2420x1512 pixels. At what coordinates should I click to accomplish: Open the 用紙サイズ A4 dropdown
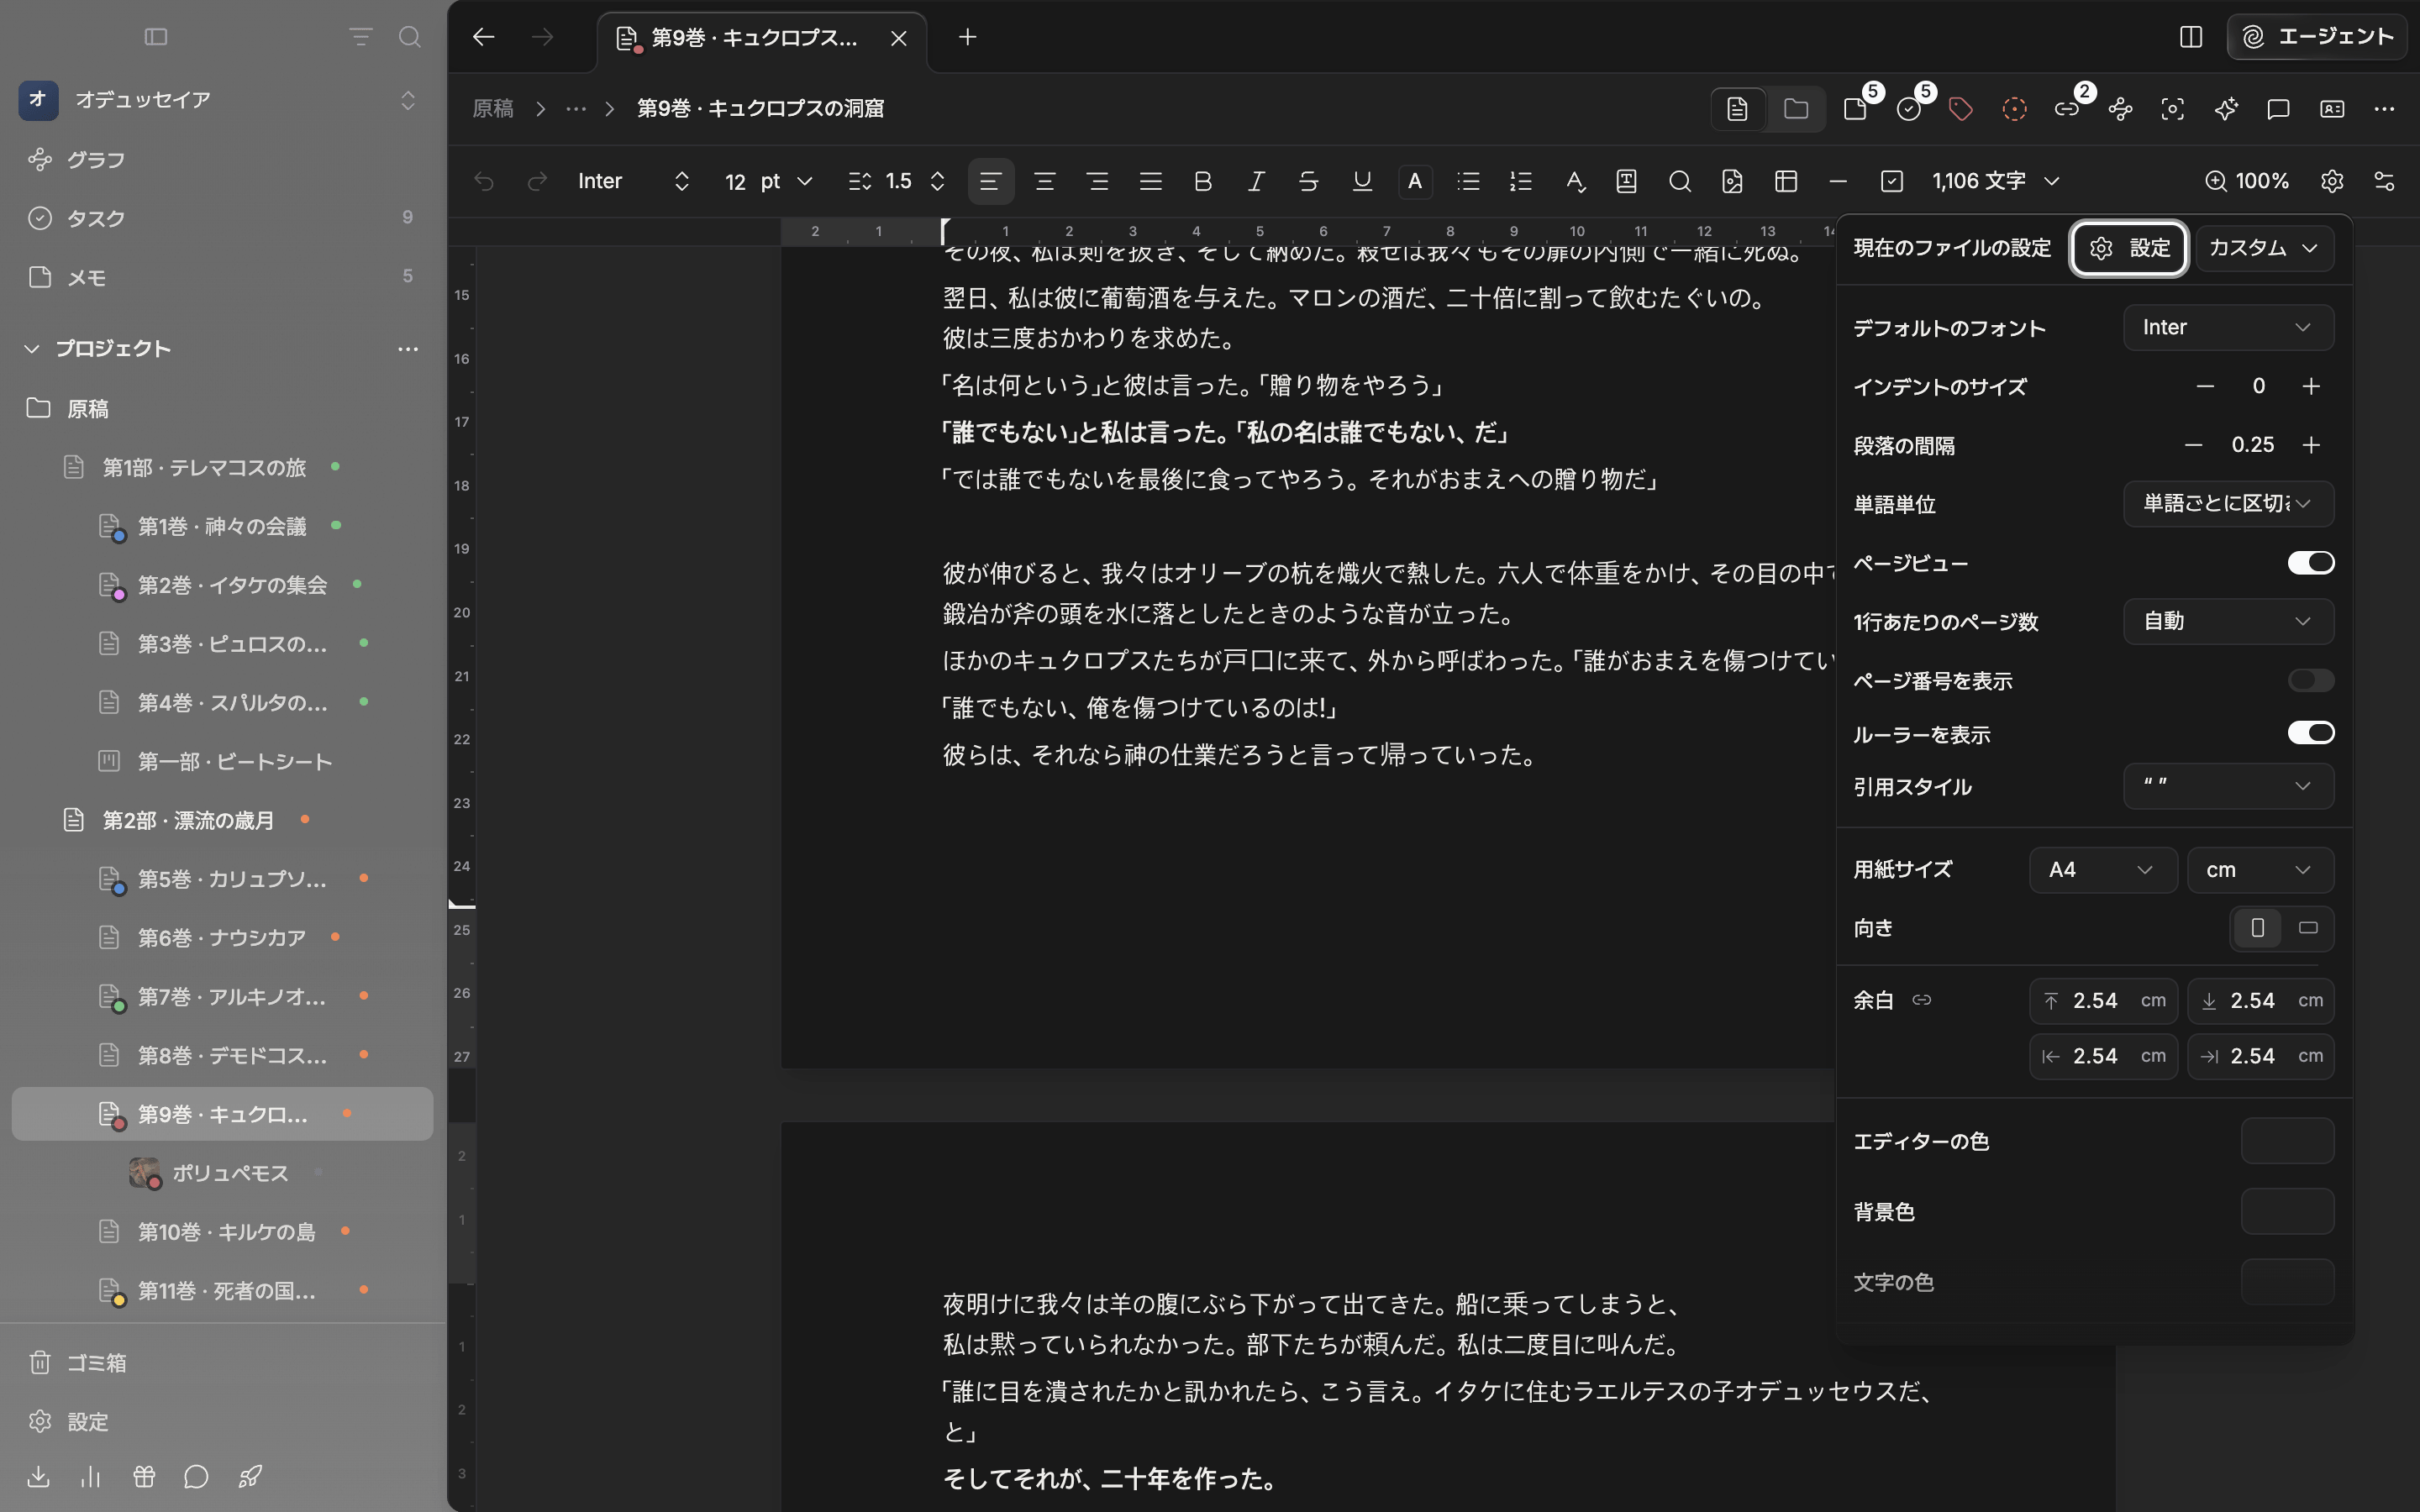coord(2102,870)
